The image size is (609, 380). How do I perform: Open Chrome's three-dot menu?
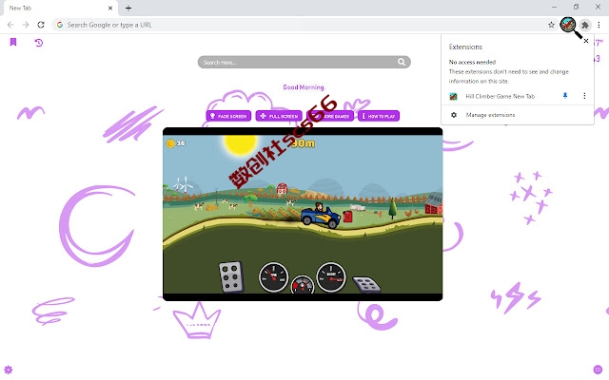click(599, 25)
